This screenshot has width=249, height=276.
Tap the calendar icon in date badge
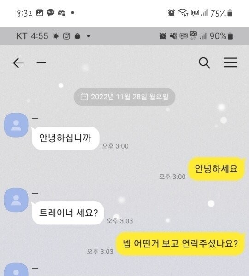point(84,97)
